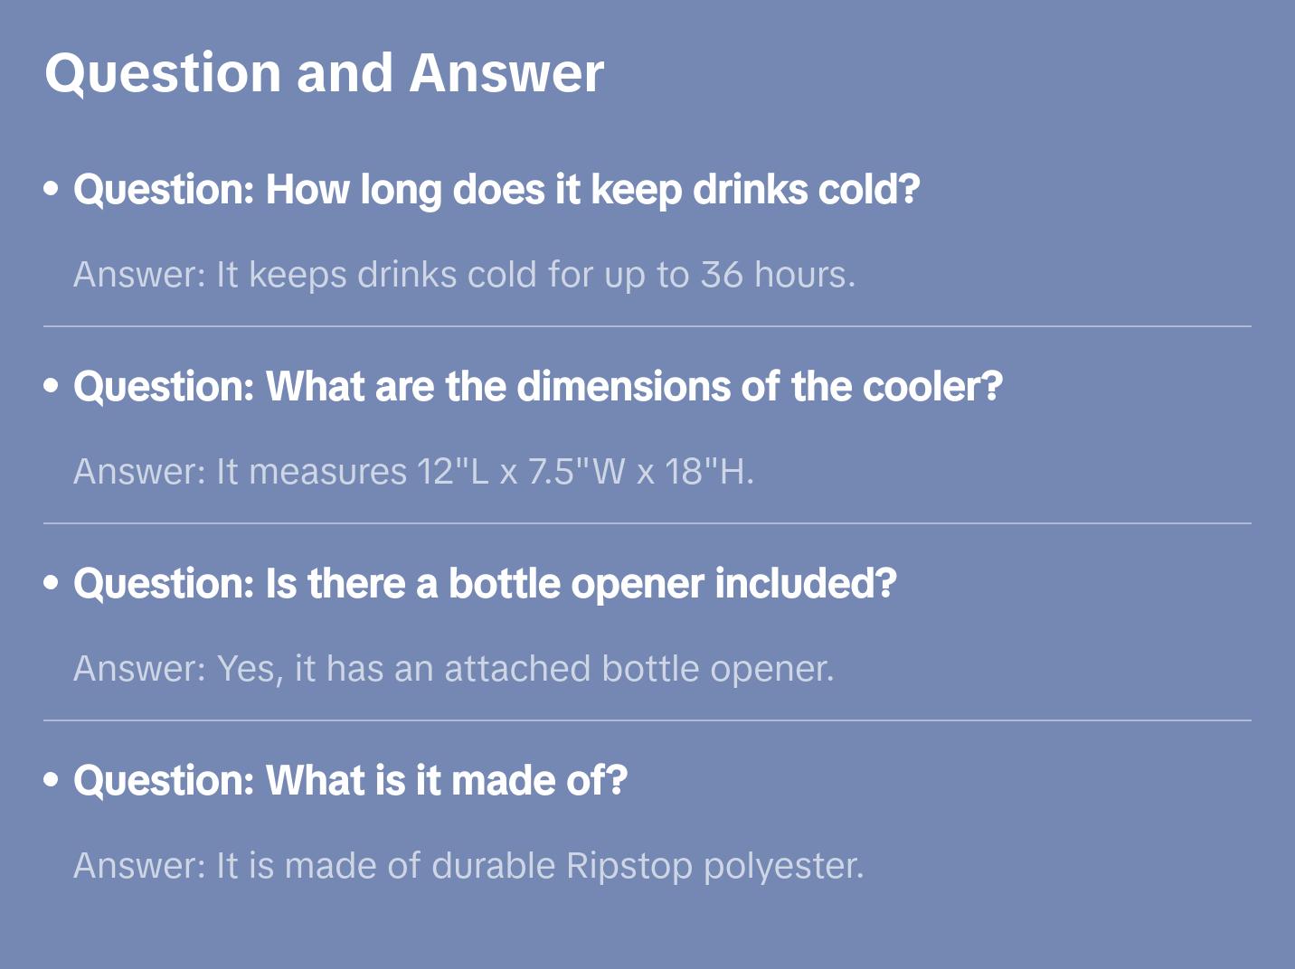Click the word "Answer" in the page heading
Viewport: 1295px width, 969px height.
pos(506,73)
